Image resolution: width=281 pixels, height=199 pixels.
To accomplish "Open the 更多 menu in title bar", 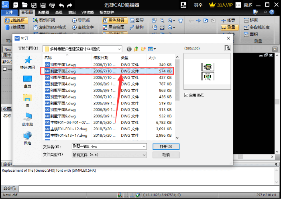I will pyautogui.click(x=248, y=5).
